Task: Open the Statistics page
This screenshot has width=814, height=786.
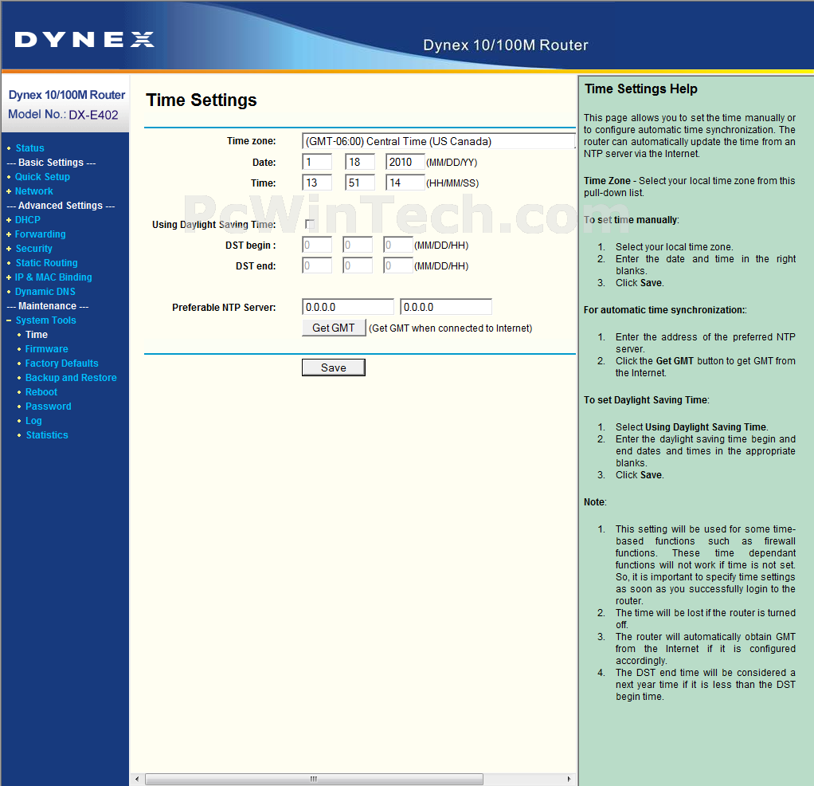Action: point(47,434)
